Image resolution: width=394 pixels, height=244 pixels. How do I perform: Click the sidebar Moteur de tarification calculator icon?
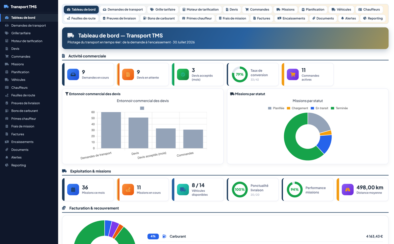7,41
